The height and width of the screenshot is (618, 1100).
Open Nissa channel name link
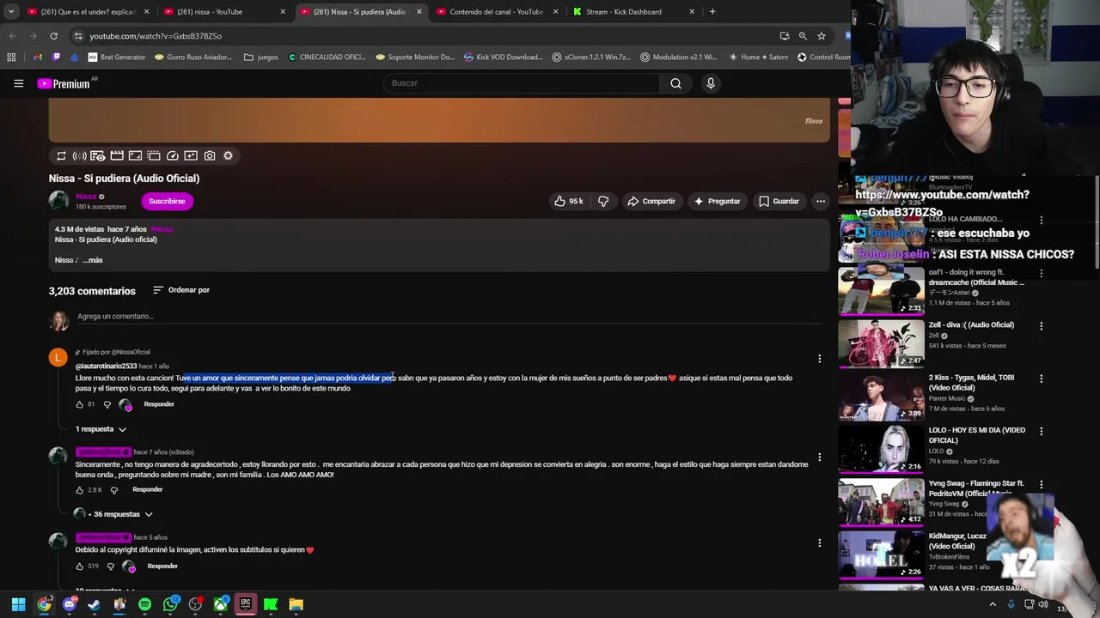[86, 197]
